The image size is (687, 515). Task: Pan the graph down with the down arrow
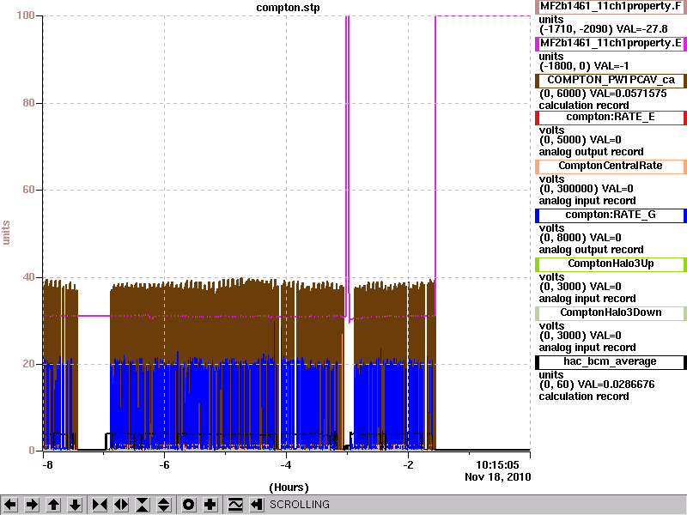pyautogui.click(x=76, y=505)
